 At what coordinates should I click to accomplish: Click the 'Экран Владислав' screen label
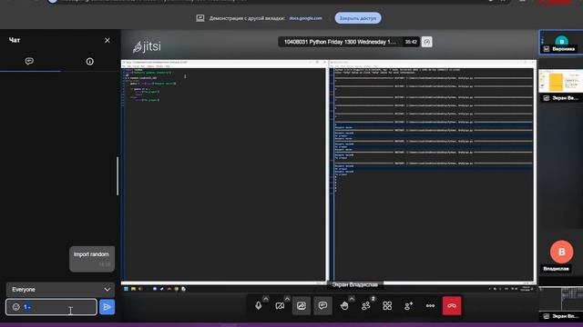(x=354, y=284)
